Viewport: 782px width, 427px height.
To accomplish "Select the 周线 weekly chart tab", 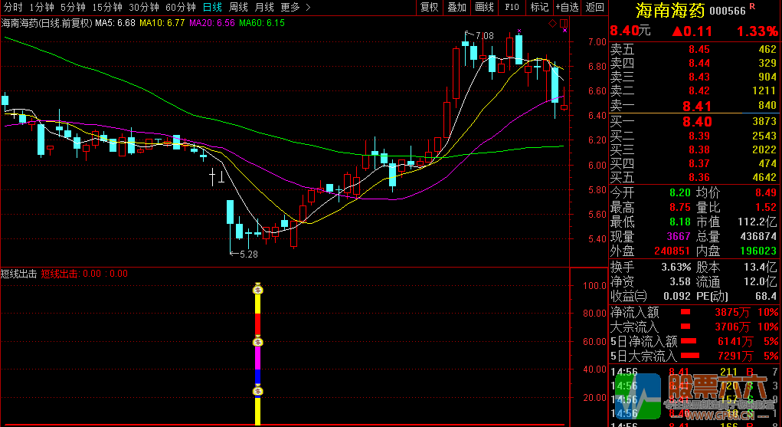I will click(238, 7).
